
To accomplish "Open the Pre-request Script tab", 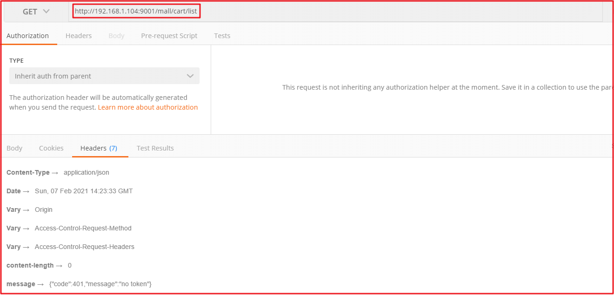I will [x=169, y=36].
